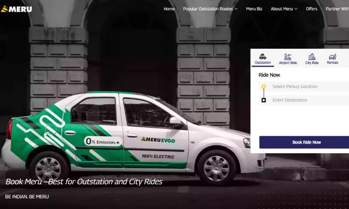349x209 pixels.
Task: Select the City Ride building icon
Action: 311,57
